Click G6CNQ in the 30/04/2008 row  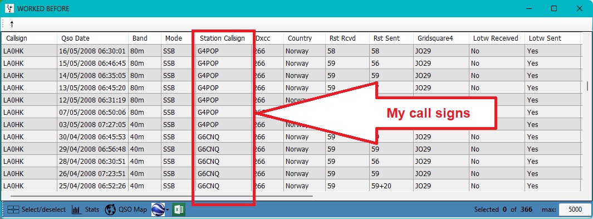point(223,137)
